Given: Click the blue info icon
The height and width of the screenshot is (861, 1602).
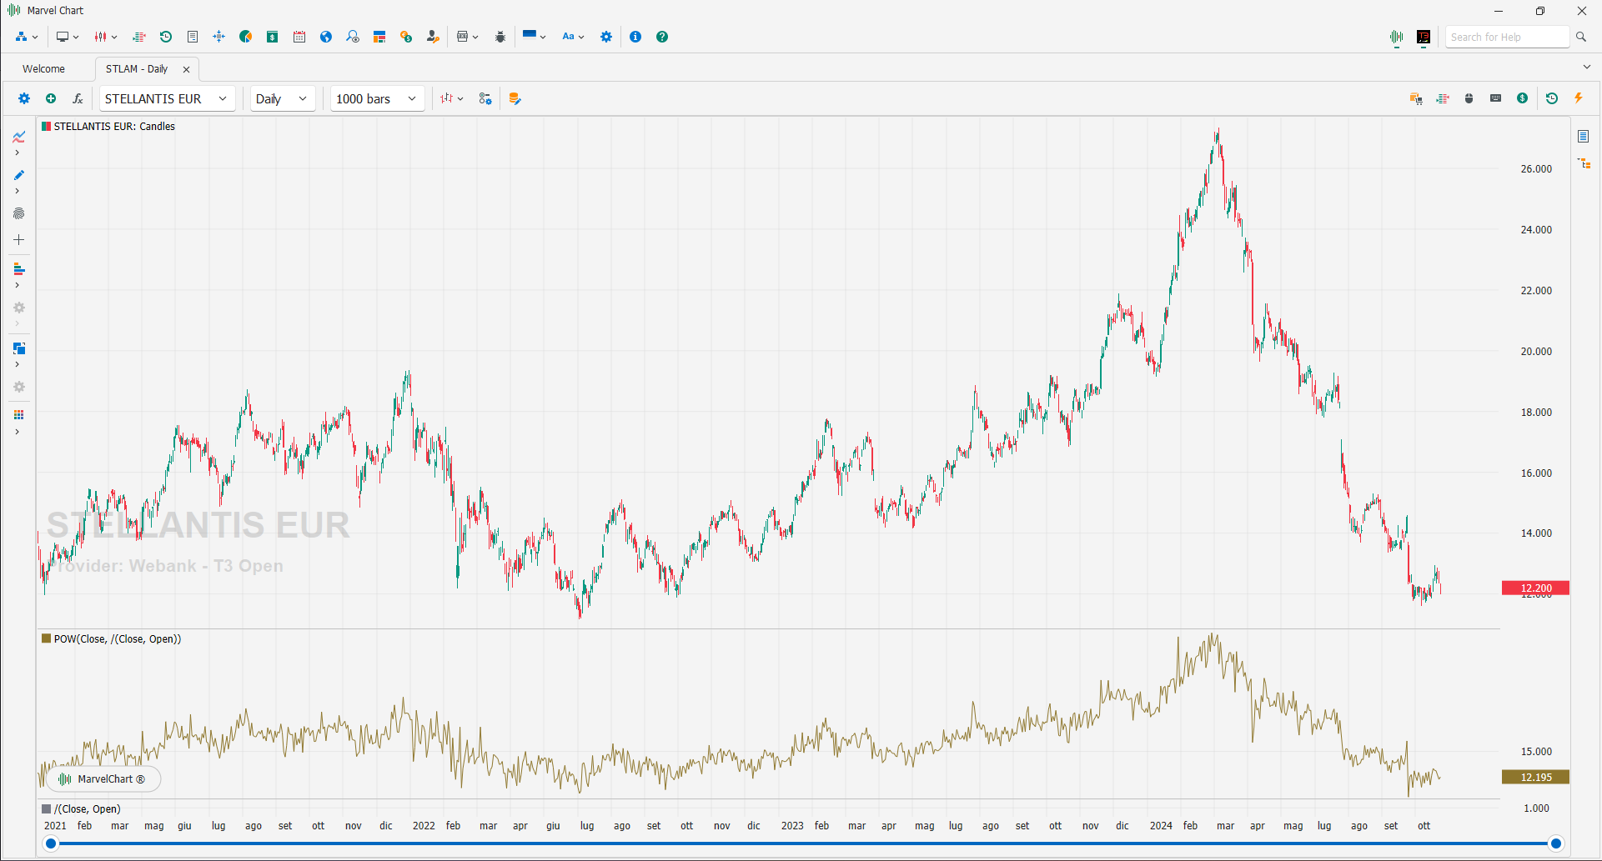Looking at the screenshot, I should click(635, 37).
